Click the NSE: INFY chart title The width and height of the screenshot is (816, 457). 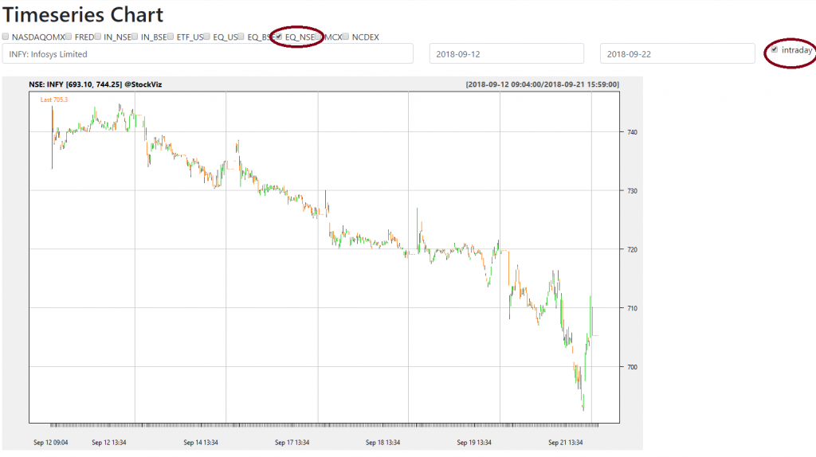tap(95, 84)
